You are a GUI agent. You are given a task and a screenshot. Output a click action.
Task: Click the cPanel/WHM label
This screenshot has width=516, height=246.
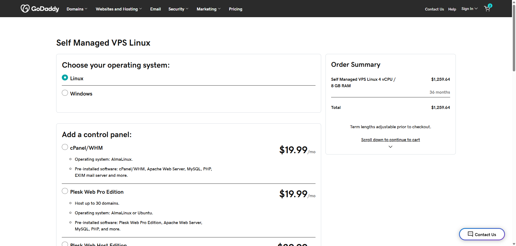tap(86, 148)
